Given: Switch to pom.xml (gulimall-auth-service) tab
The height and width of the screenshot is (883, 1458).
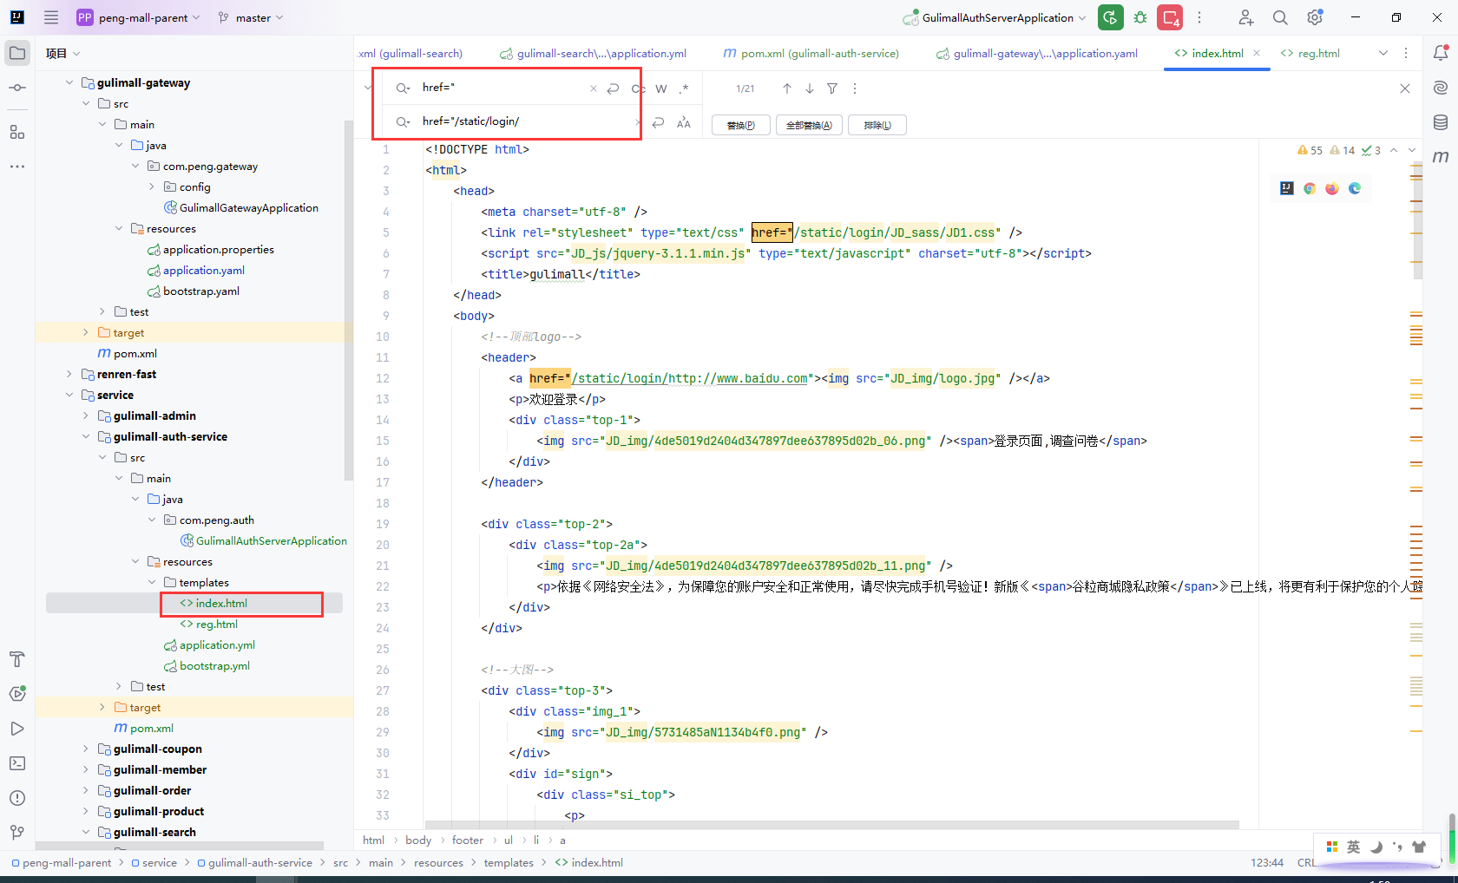Looking at the screenshot, I should (x=811, y=53).
